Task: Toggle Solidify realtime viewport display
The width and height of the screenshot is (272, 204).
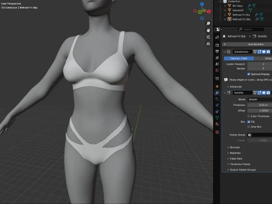Action: (263, 93)
